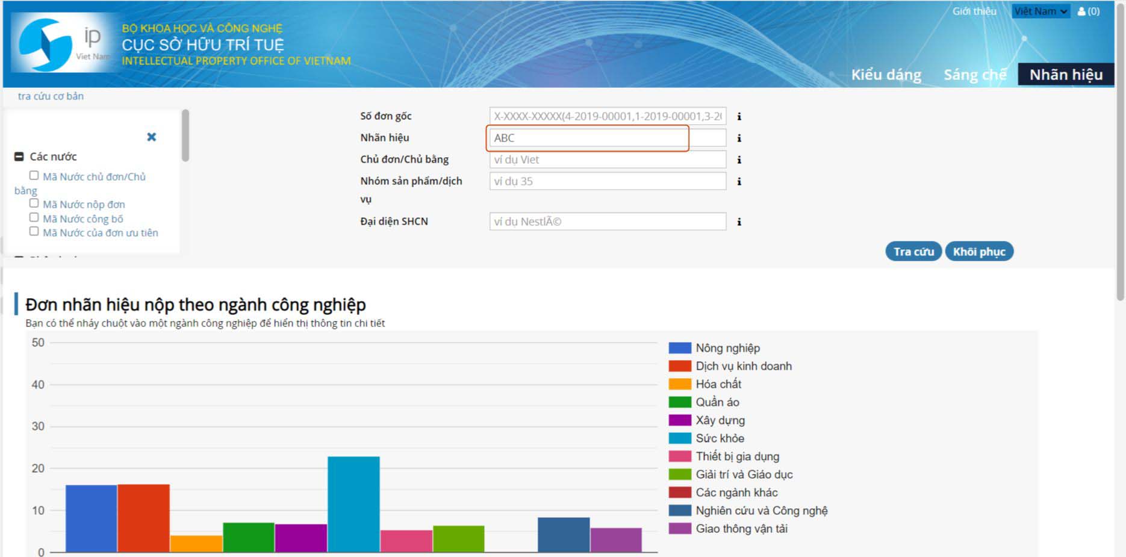1126x557 pixels.
Task: Click the CỤC SỞ HỮU TRÍ TUỆ title
Action: (203, 45)
